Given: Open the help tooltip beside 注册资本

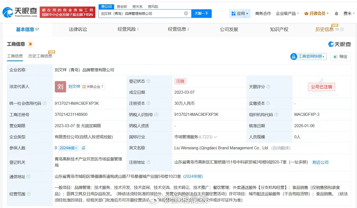Looking at the screenshot, I should (x=148, y=103).
